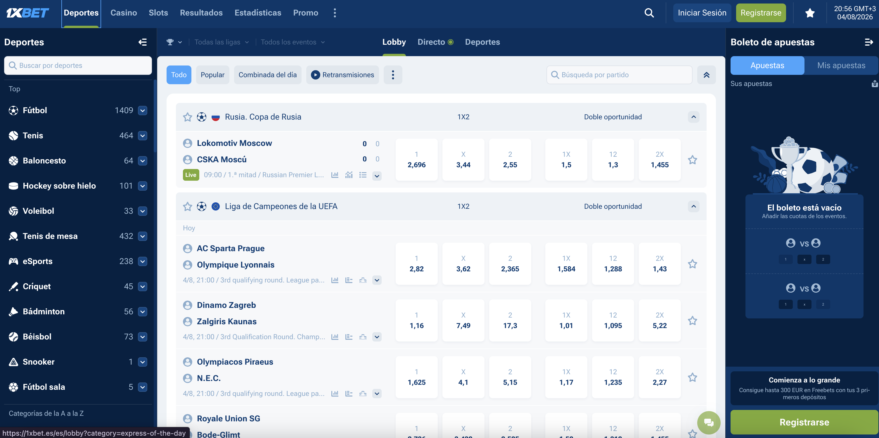Select the Mis apuestas tab
The width and height of the screenshot is (879, 438).
(841, 65)
